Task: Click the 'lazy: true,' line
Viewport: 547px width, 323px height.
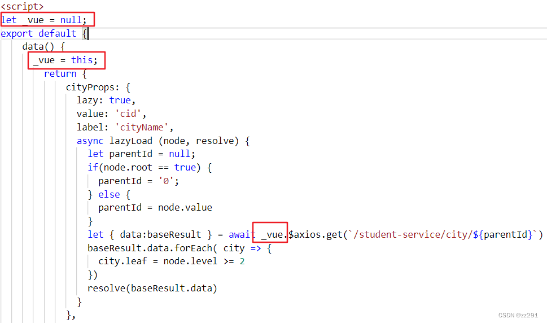Action: point(106,100)
